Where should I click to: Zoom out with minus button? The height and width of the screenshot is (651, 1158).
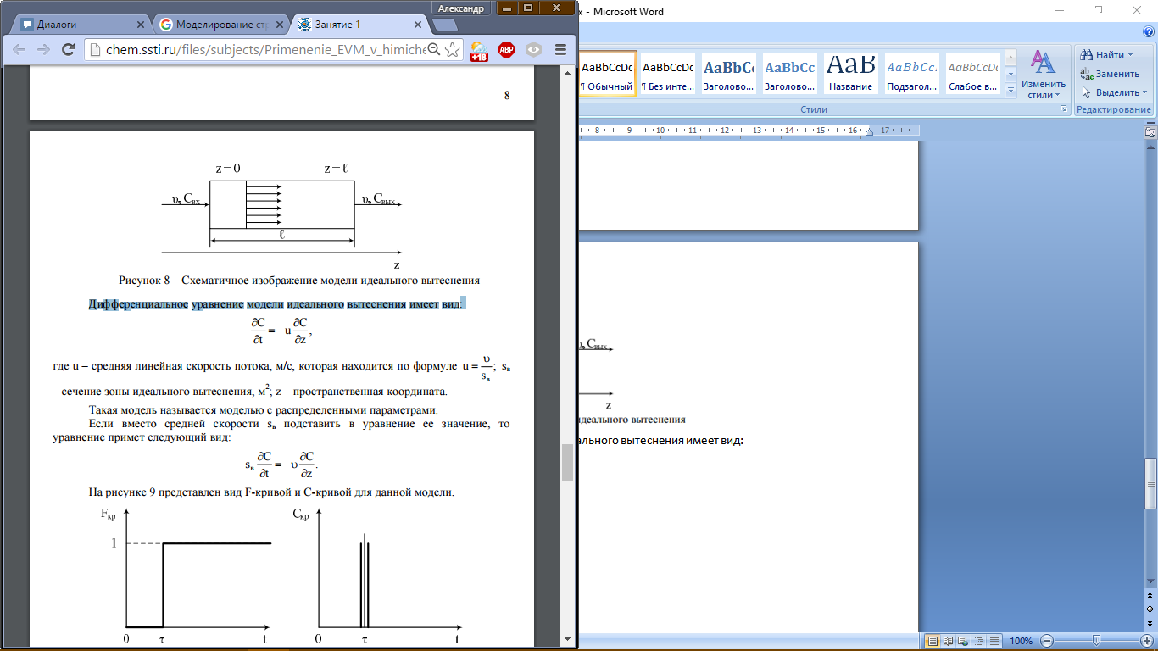click(1048, 641)
